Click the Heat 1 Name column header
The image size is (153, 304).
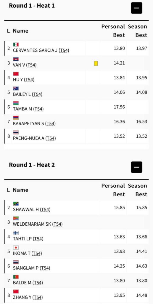[21, 31]
